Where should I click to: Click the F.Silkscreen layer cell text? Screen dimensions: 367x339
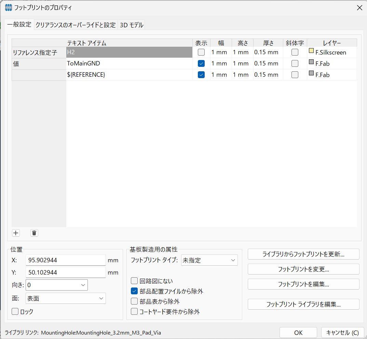330,52
